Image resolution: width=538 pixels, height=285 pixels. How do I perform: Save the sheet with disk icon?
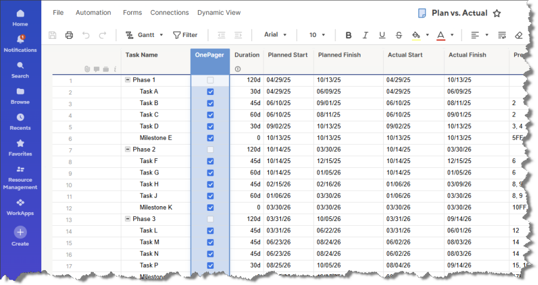tap(53, 35)
